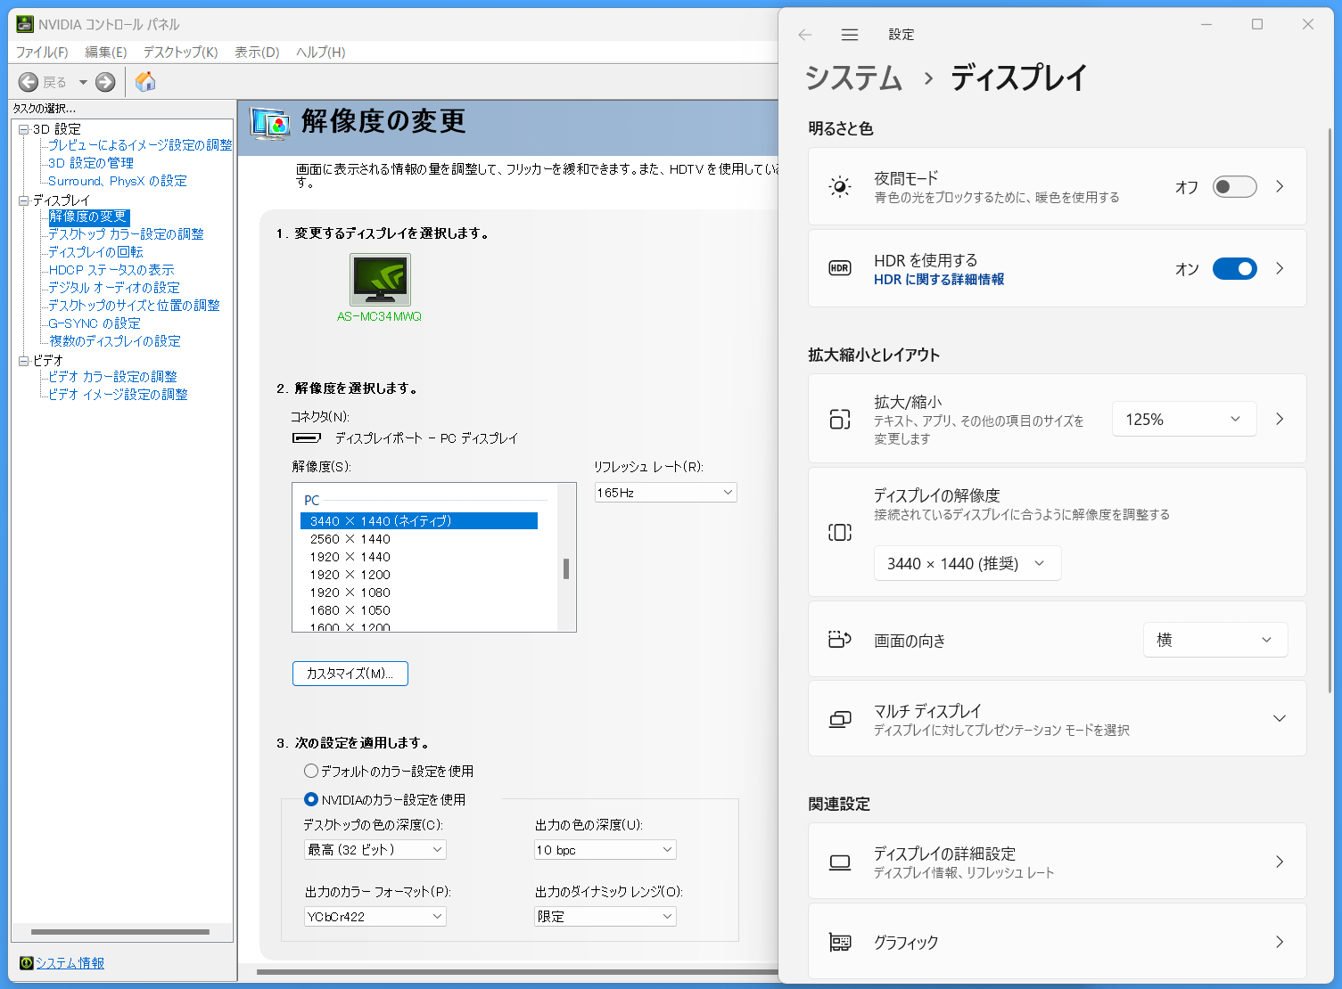Open the ヘルプ(H) menu
The width and height of the screenshot is (1342, 989).
(321, 52)
